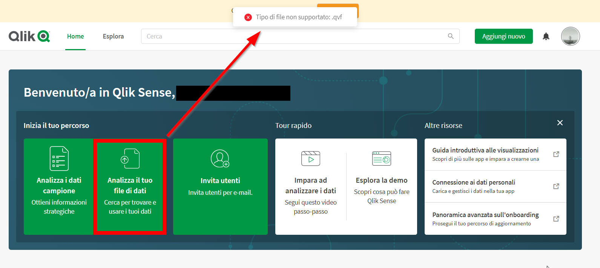Open the Esplora la demo card
Viewport: 600px width, 268px height.
382,186
